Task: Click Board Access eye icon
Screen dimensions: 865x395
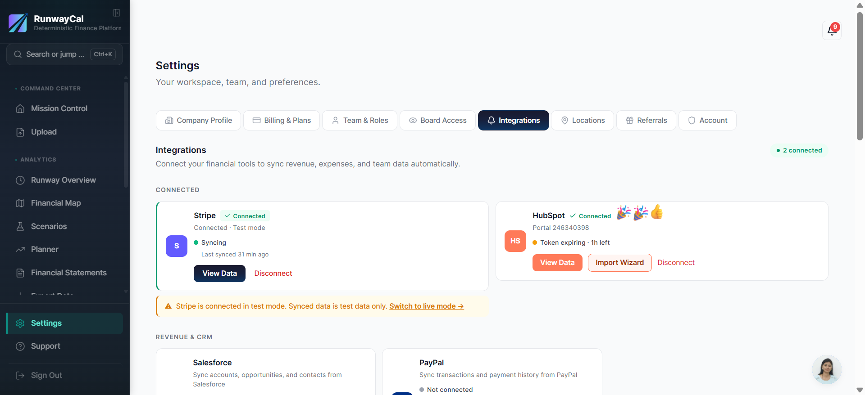Action: [x=413, y=121]
